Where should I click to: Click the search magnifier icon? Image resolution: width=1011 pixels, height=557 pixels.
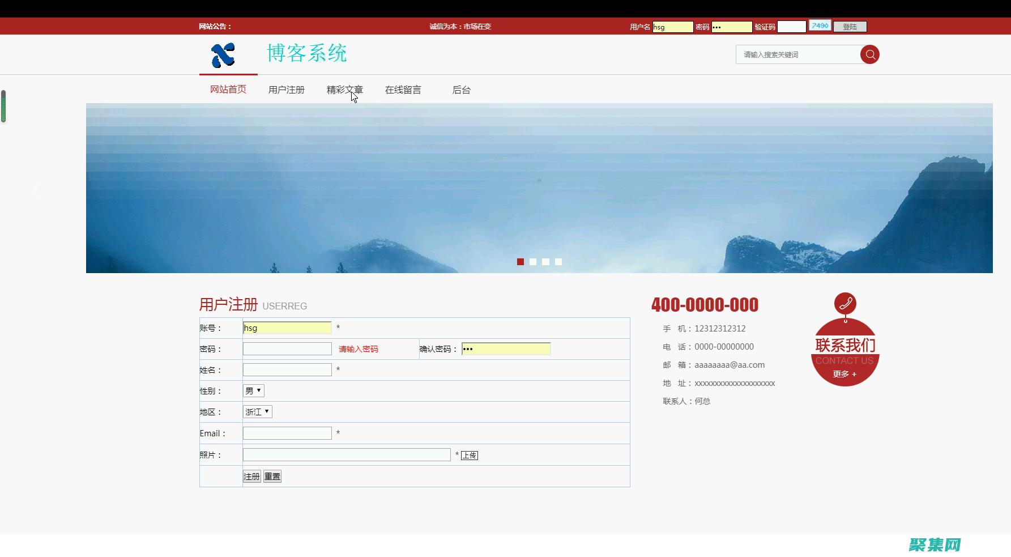(x=871, y=54)
